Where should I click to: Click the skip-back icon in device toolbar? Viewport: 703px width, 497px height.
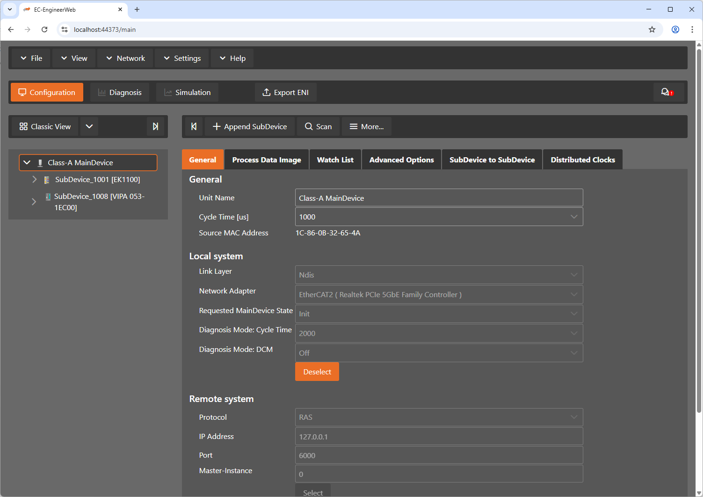point(194,126)
